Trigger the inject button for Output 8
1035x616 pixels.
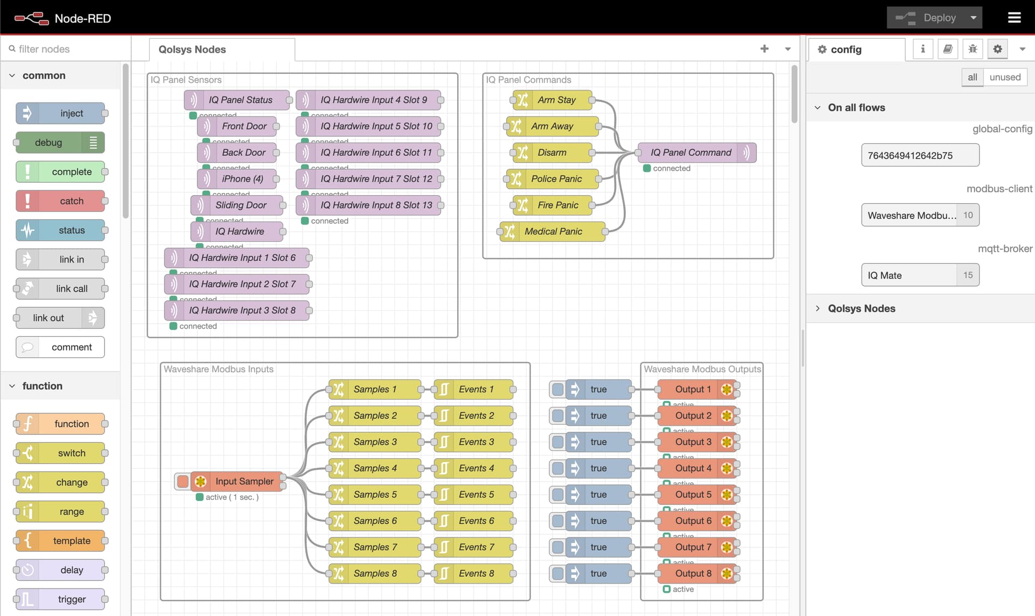[x=558, y=573]
